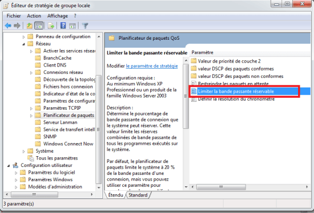Open Help via the blue question-mark icon
Viewport: 314px width, 213px height.
[x=63, y=26]
